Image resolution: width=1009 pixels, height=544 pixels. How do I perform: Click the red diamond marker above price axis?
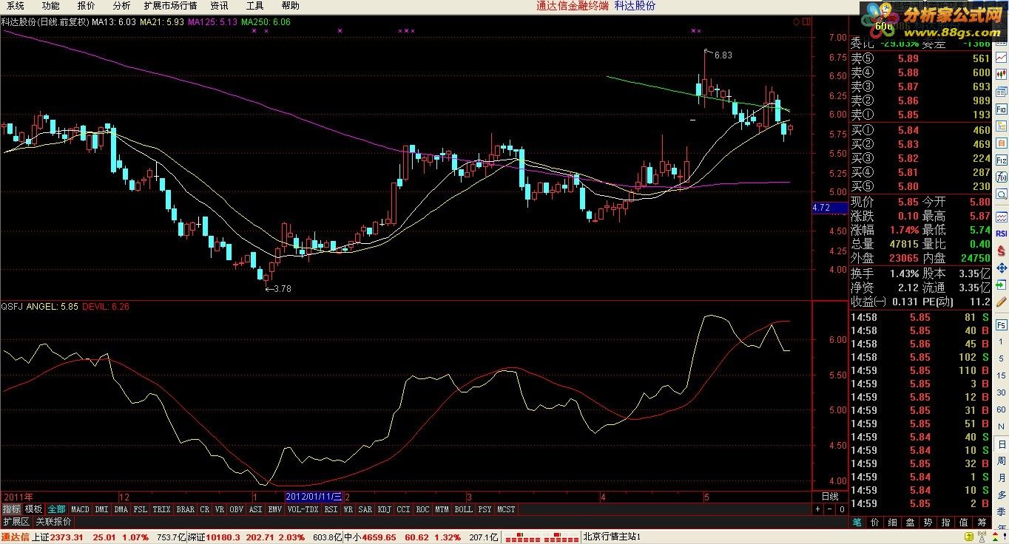pyautogui.click(x=796, y=22)
